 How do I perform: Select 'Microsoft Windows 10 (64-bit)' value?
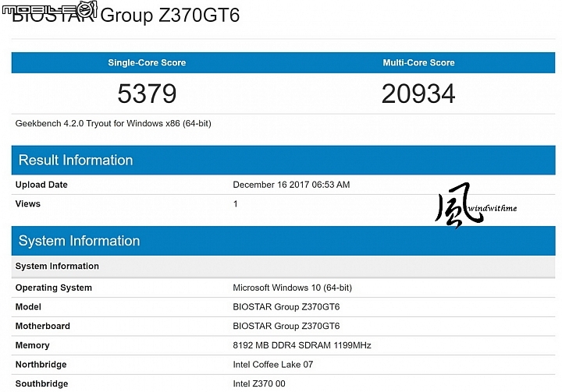point(293,288)
